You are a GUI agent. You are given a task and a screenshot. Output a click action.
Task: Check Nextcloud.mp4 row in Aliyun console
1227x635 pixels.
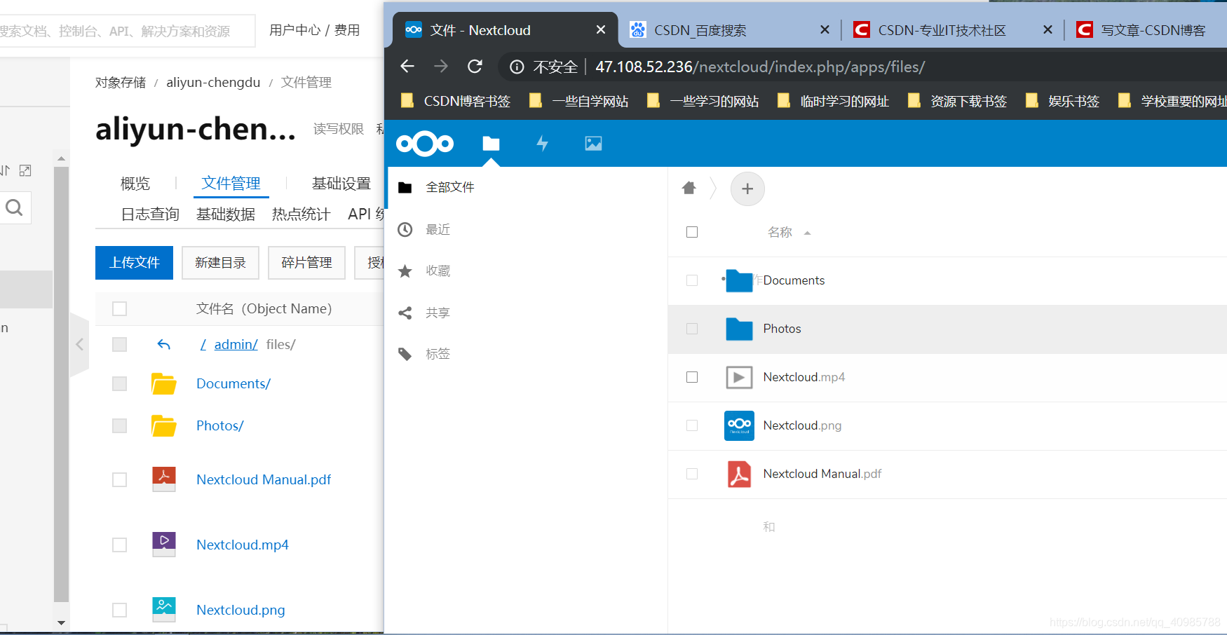pos(120,545)
